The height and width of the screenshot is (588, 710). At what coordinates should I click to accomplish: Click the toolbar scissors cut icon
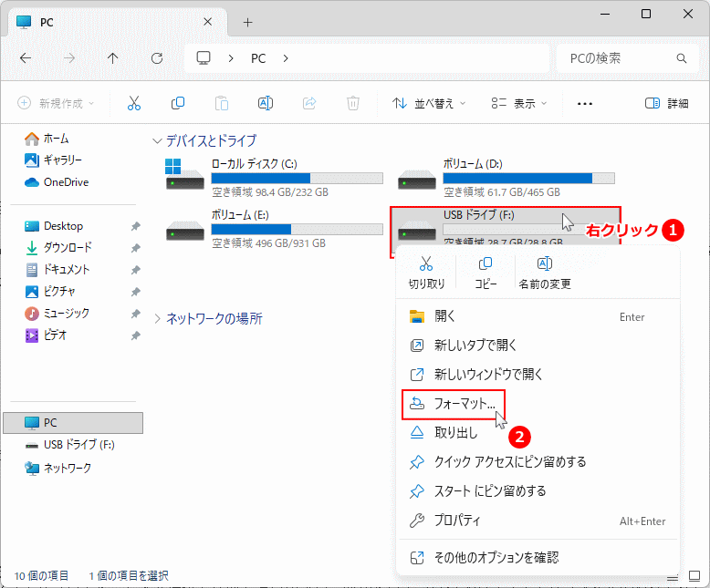click(x=134, y=103)
